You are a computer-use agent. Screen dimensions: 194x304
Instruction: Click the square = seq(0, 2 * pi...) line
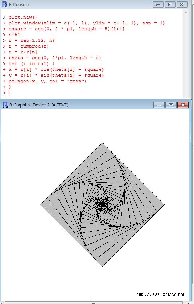(66, 29)
